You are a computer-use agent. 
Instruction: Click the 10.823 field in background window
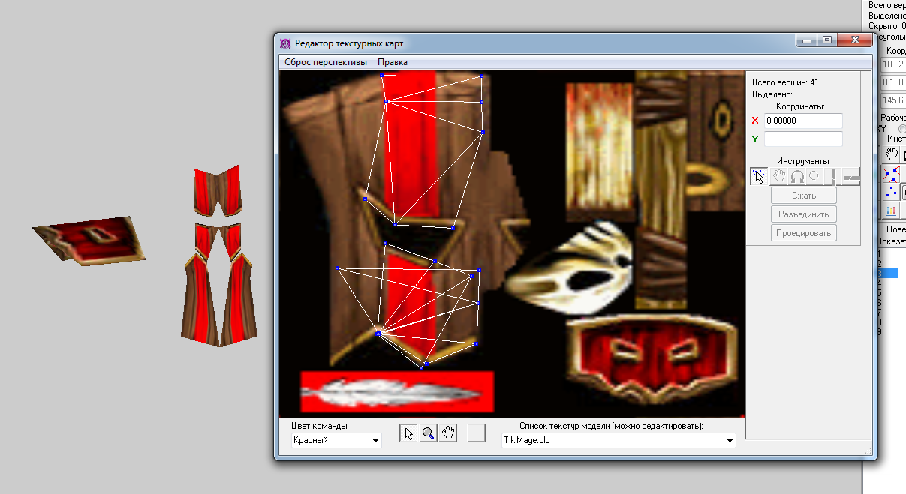[x=893, y=64]
